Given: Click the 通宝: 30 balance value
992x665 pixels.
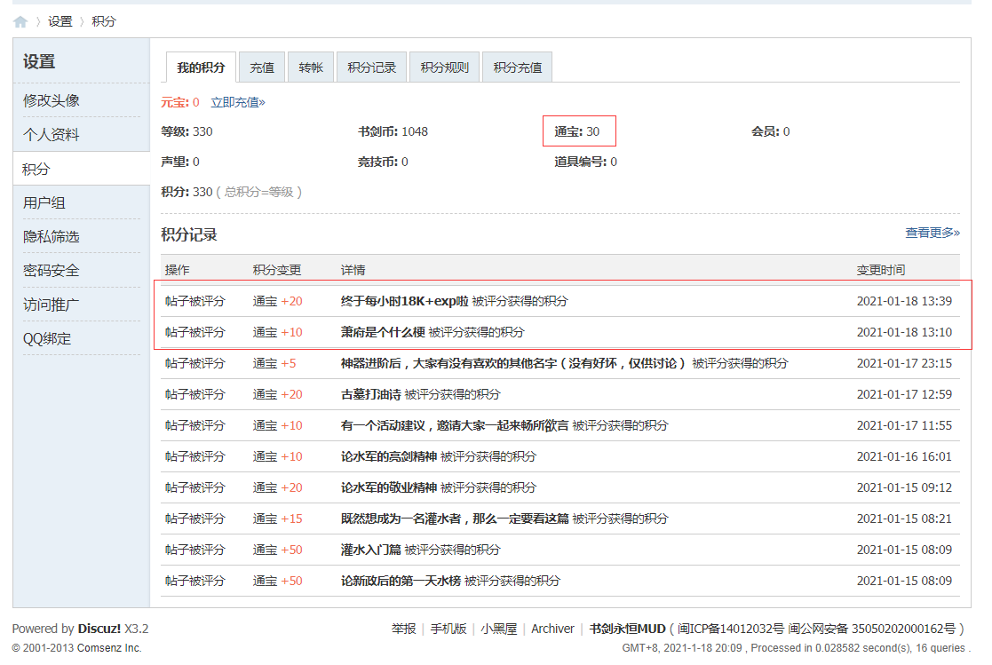Looking at the screenshot, I should pos(577,131).
